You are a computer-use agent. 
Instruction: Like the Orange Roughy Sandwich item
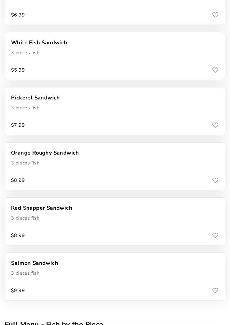click(215, 180)
